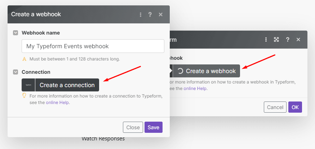Open help in the Typeform module dialog
This screenshot has width=315, height=149.
click(288, 40)
